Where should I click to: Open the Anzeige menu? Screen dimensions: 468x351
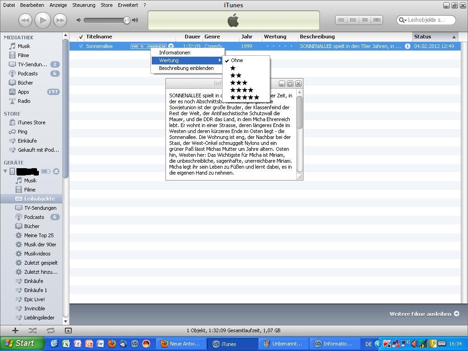click(x=58, y=5)
